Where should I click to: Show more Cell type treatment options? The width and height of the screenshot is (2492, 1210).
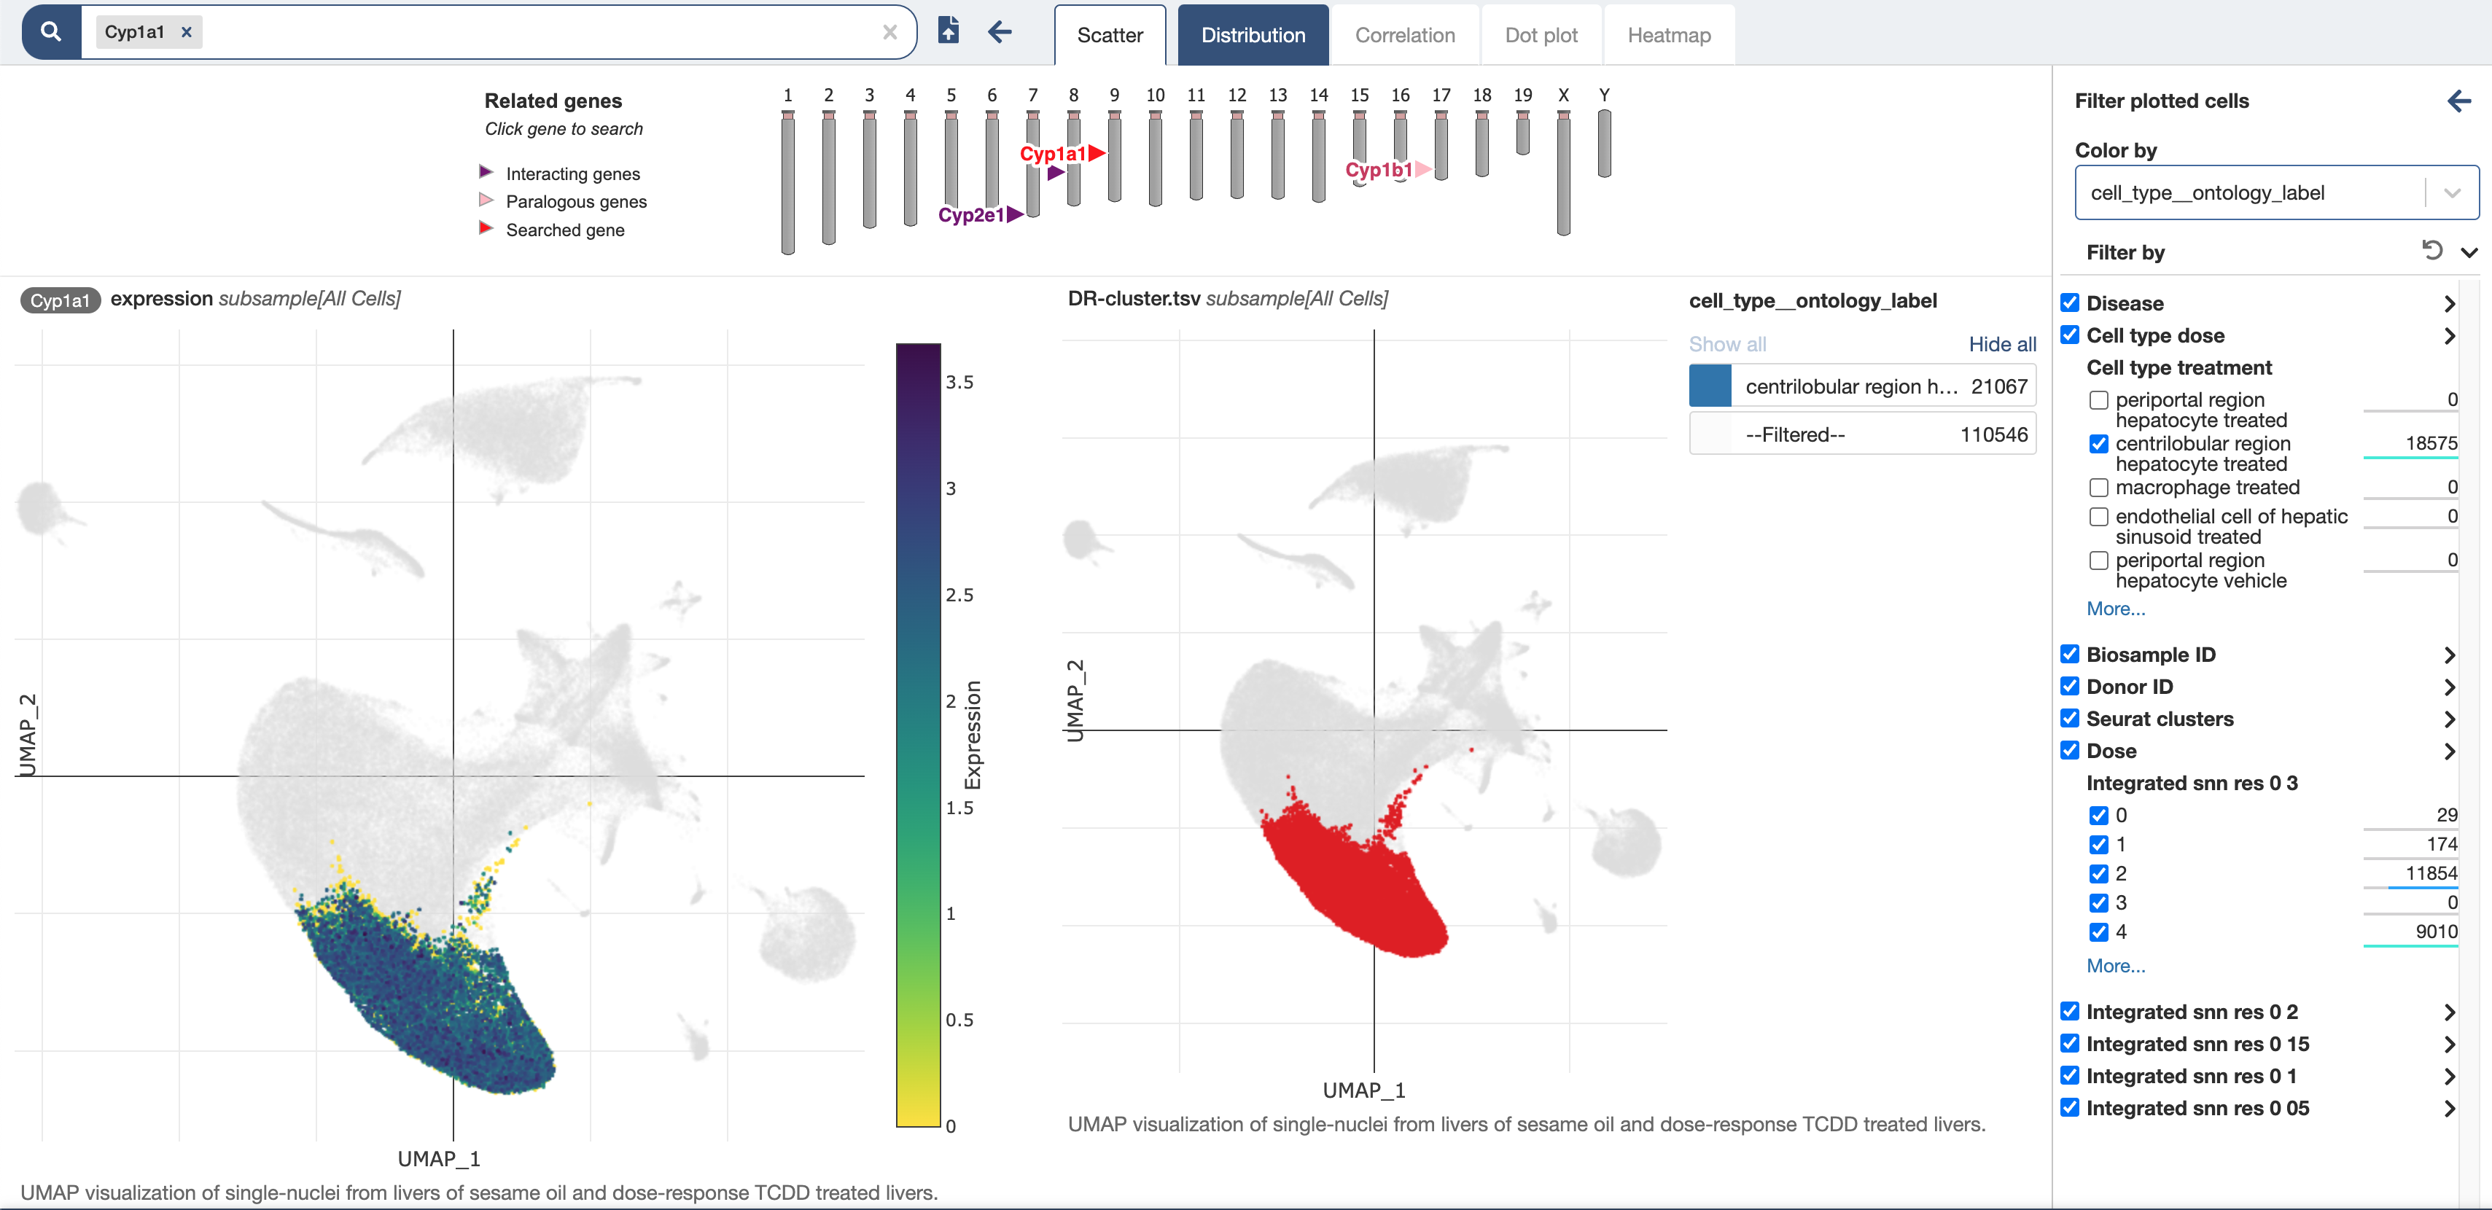(2116, 609)
